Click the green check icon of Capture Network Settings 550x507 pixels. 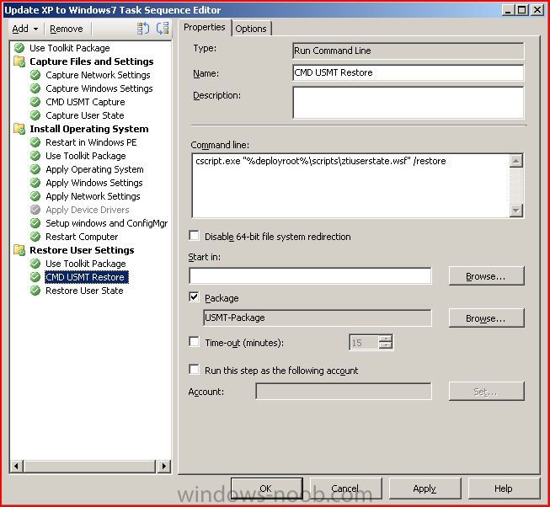pos(35,75)
